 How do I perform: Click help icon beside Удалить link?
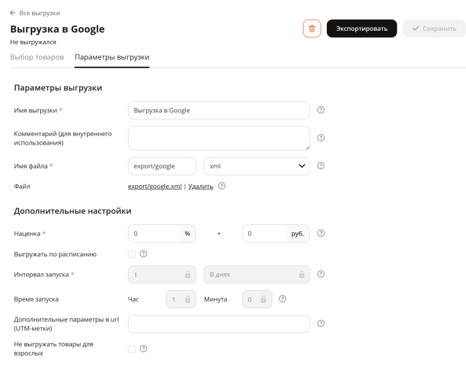[x=222, y=186]
